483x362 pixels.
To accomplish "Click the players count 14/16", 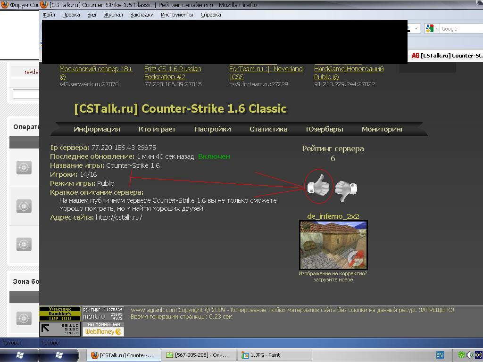I will (88, 174).
